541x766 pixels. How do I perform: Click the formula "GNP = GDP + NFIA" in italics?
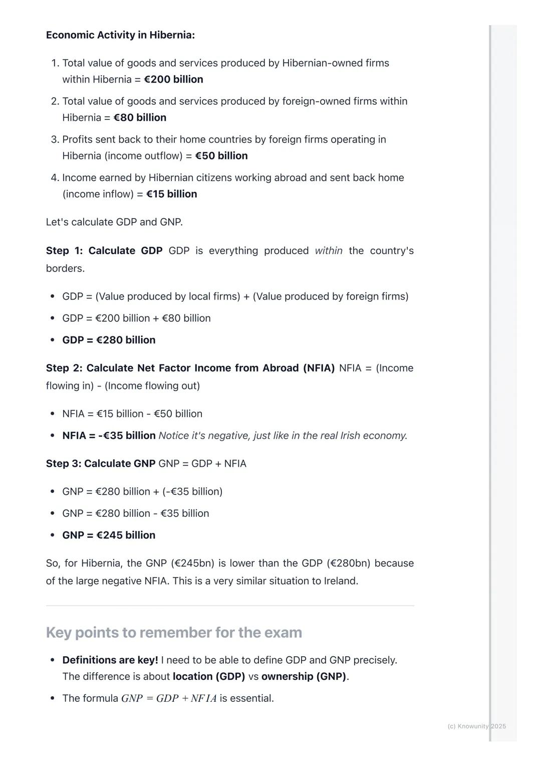coord(169,699)
